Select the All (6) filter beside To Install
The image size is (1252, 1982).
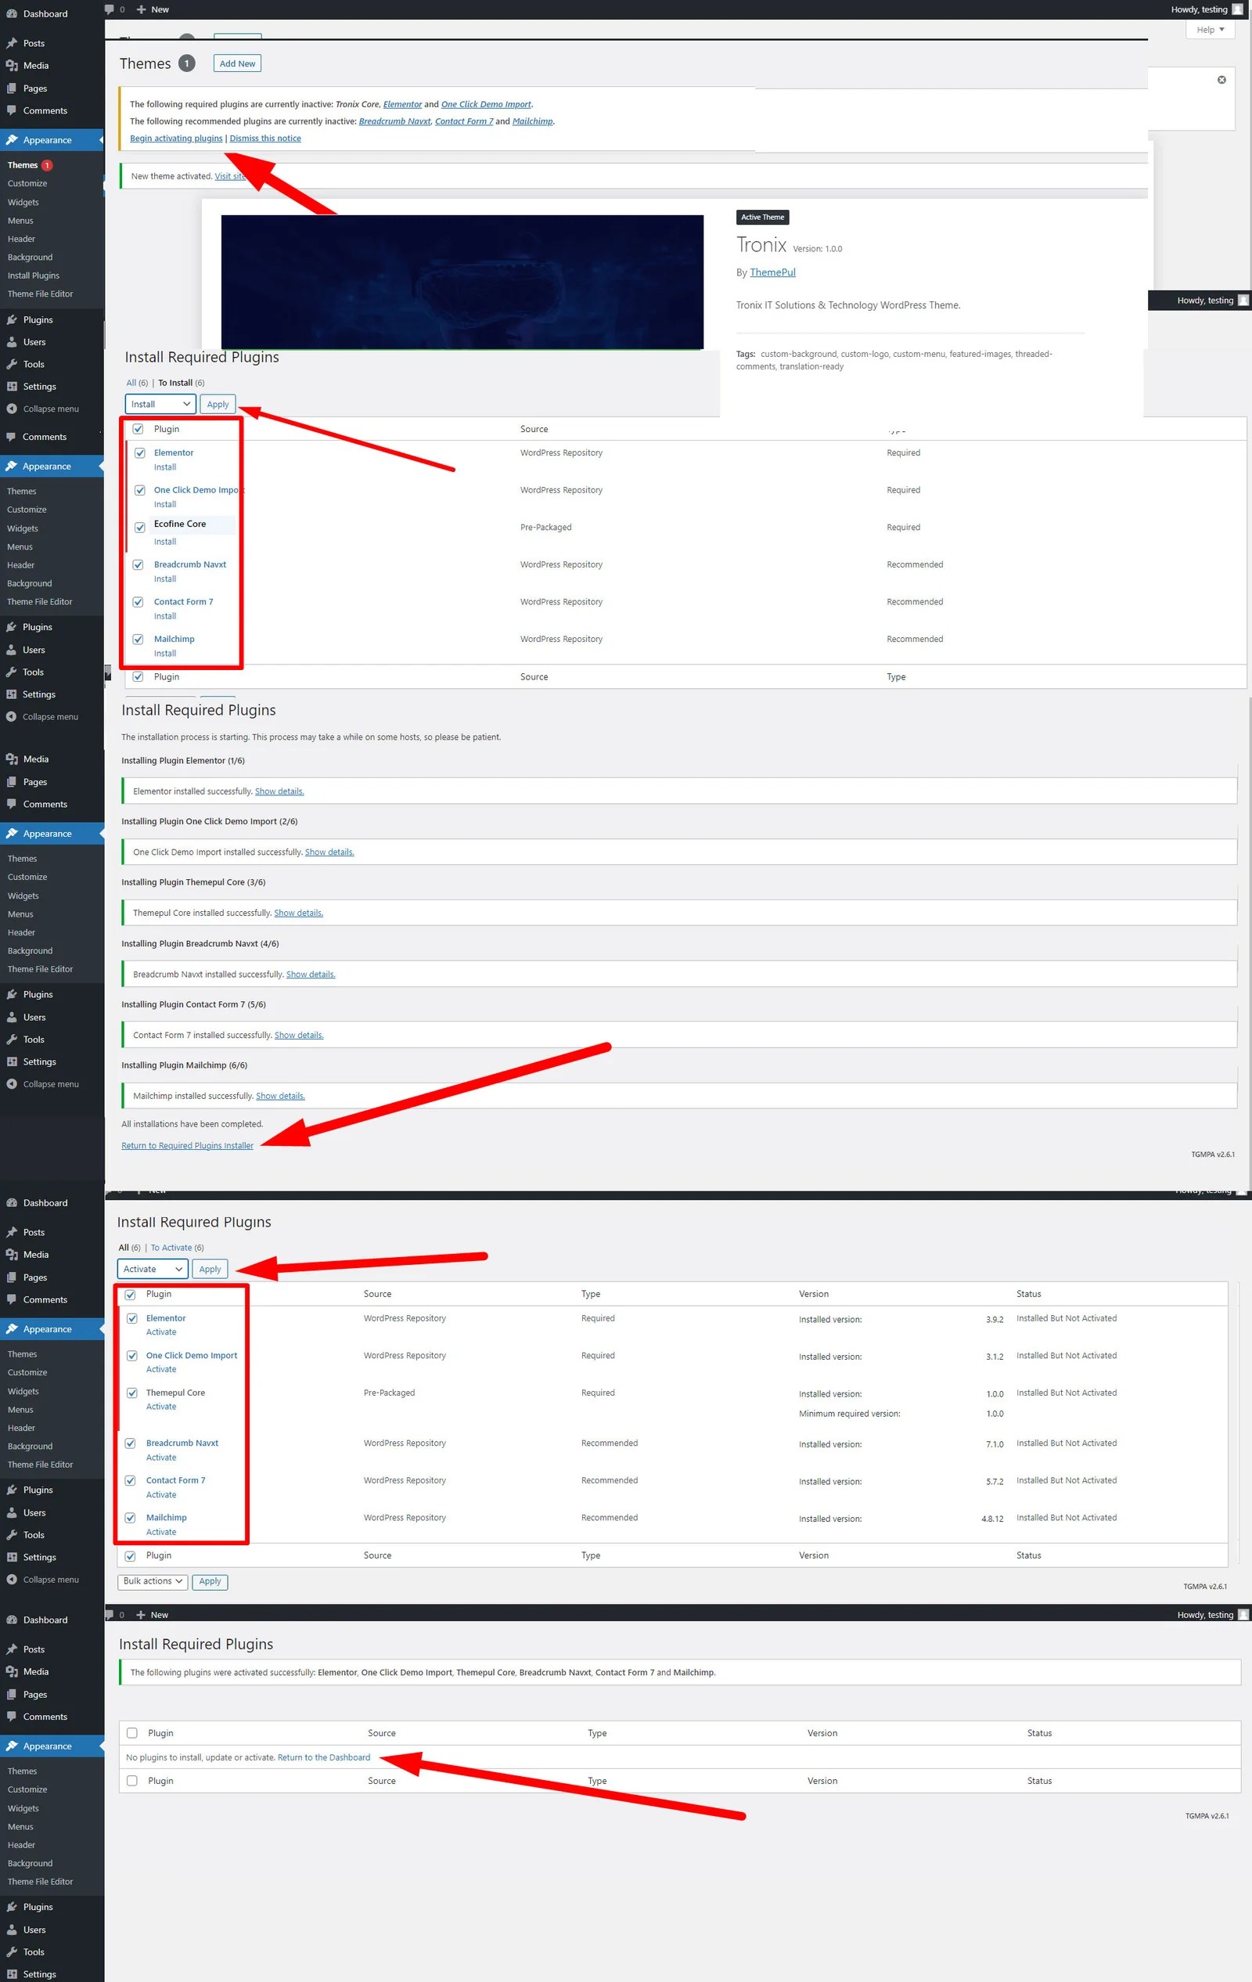tap(138, 383)
